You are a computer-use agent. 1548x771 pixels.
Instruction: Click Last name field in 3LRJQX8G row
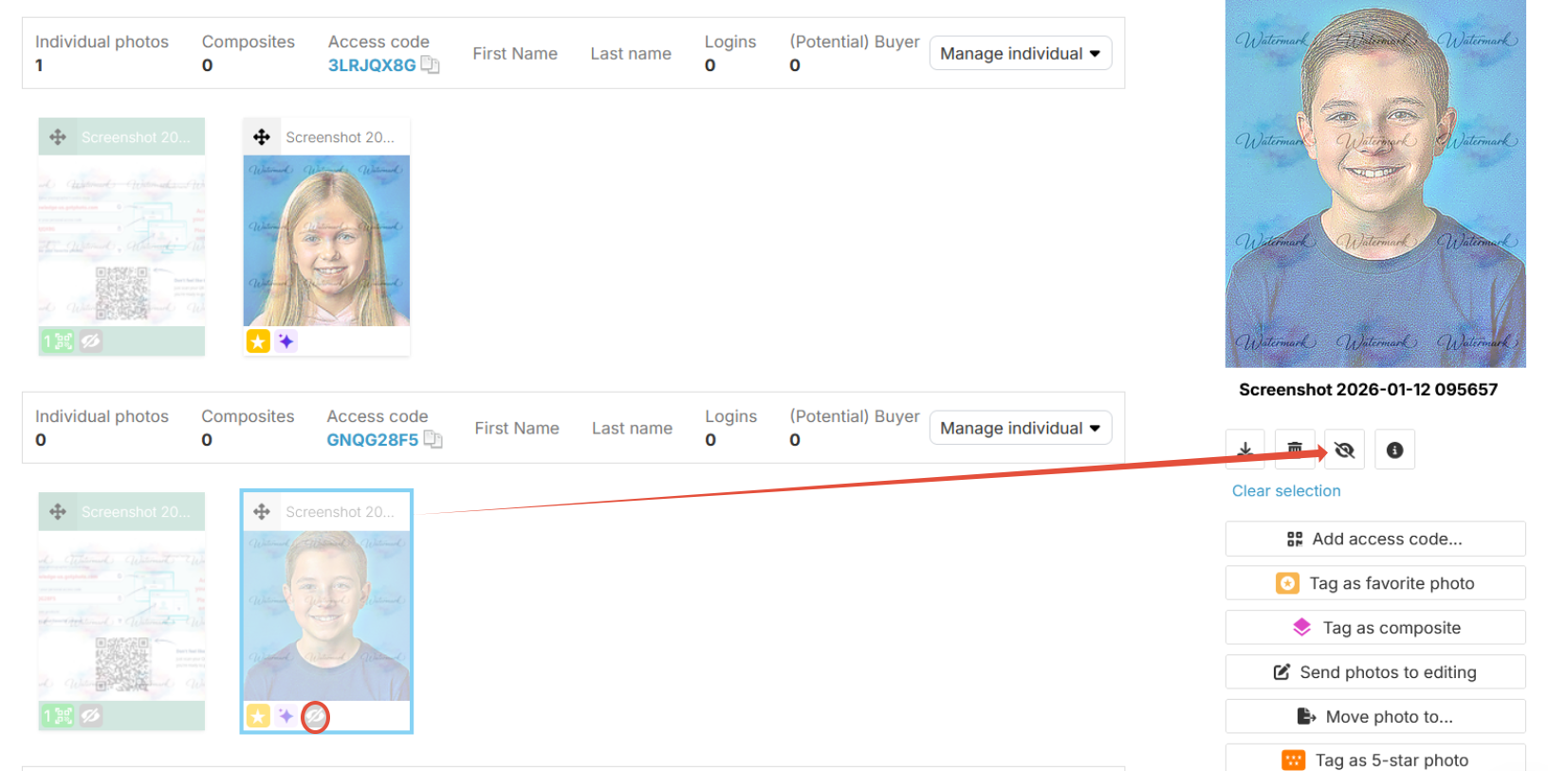[x=631, y=54]
